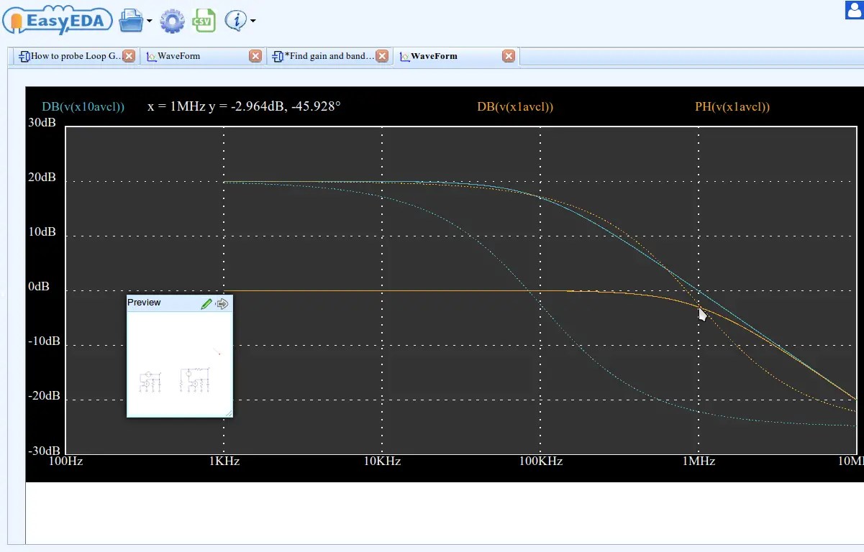Toggle the PH(v(x1avcl)) trace legend

coord(732,106)
